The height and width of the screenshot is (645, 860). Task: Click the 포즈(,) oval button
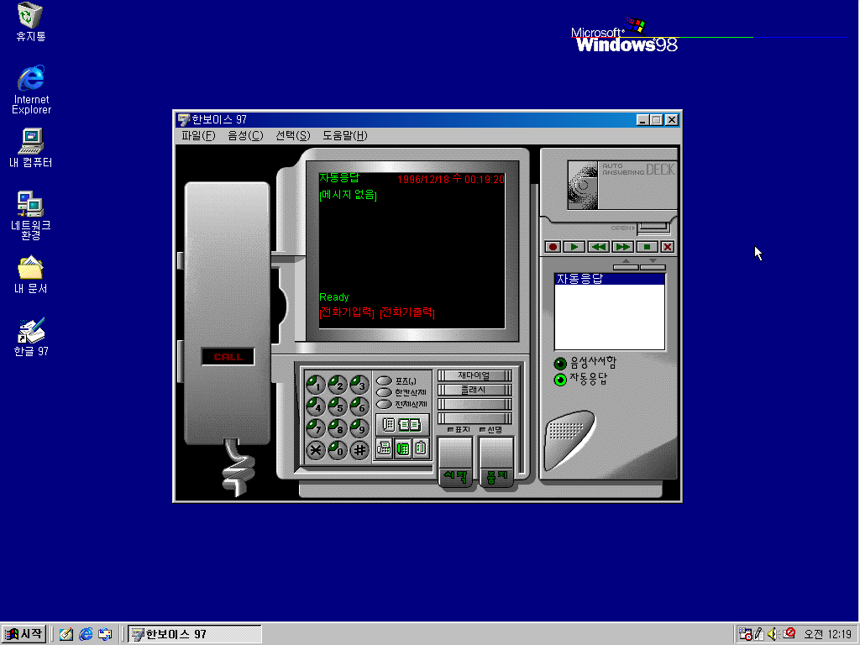[x=384, y=380]
